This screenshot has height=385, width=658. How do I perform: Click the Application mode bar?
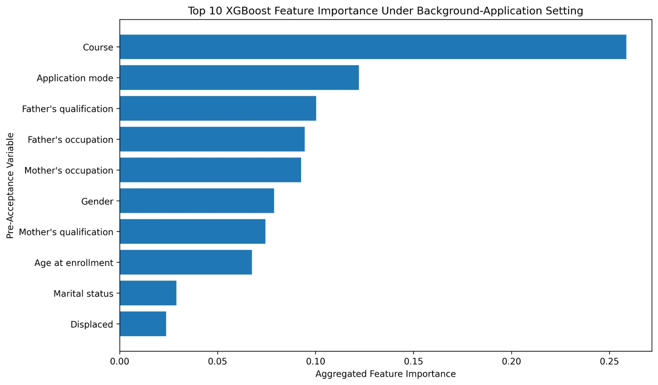click(239, 78)
